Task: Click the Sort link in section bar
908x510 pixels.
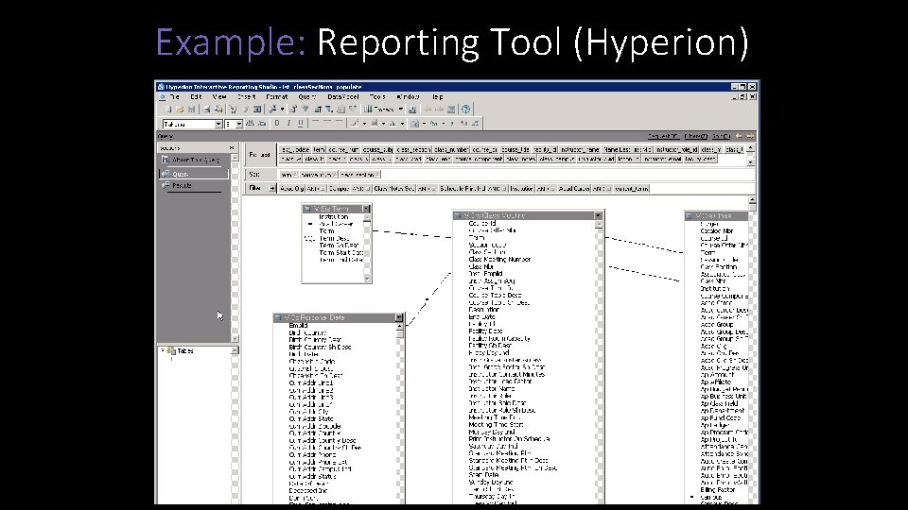Action: click(x=721, y=136)
